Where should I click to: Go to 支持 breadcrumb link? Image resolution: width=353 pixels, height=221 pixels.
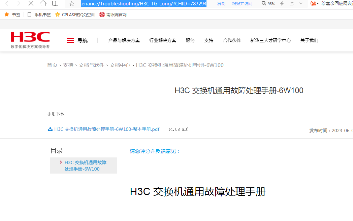point(68,65)
